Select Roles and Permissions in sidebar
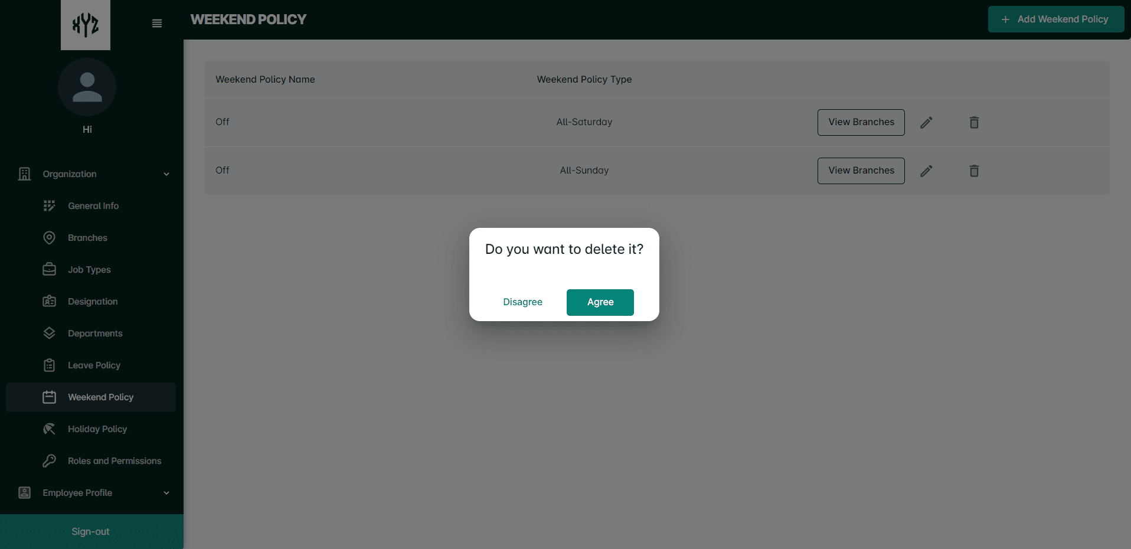The height and width of the screenshot is (549, 1131). [114, 461]
